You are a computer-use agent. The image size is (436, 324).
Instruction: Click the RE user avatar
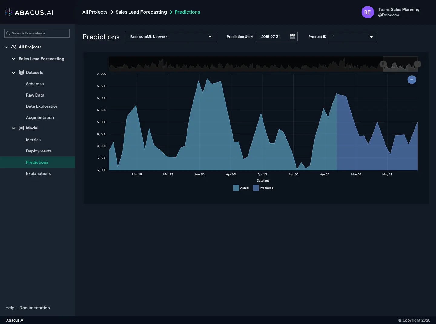pos(367,12)
